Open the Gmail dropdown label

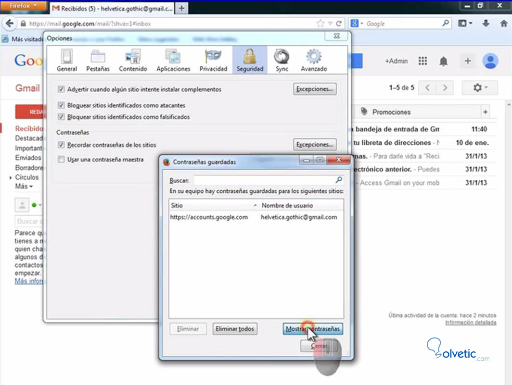click(27, 88)
